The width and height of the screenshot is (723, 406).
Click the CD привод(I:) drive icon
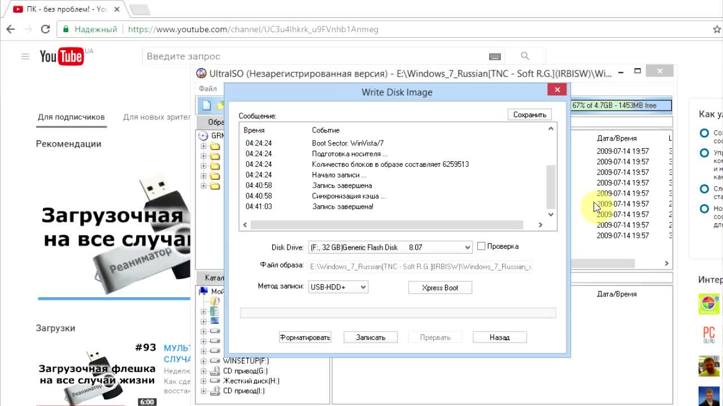coord(215,391)
